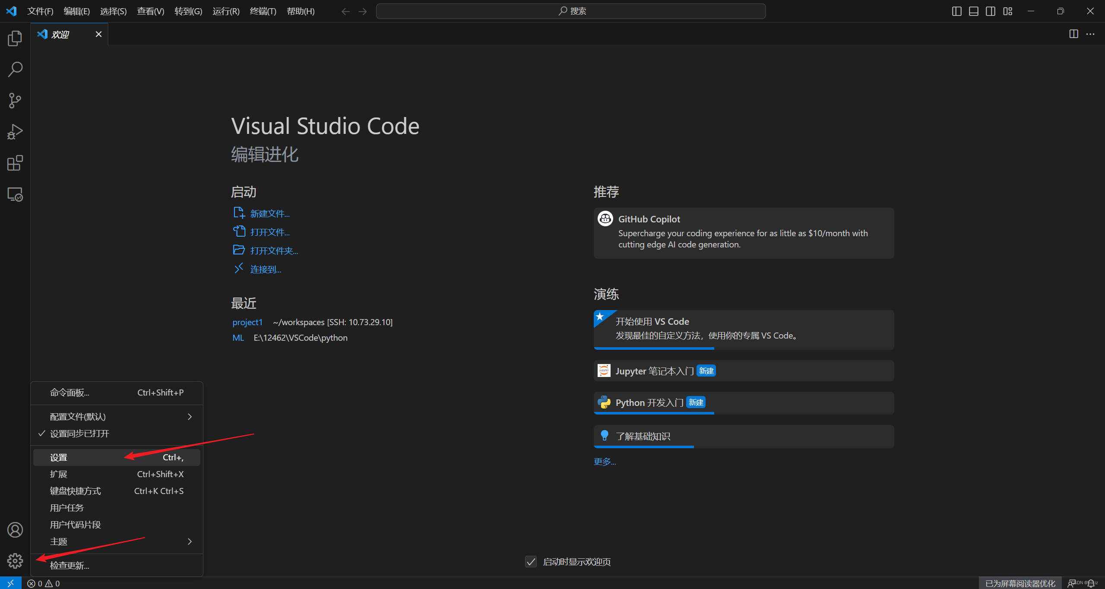The image size is (1105, 589).
Task: Open the Source Control view
Action: (15, 100)
